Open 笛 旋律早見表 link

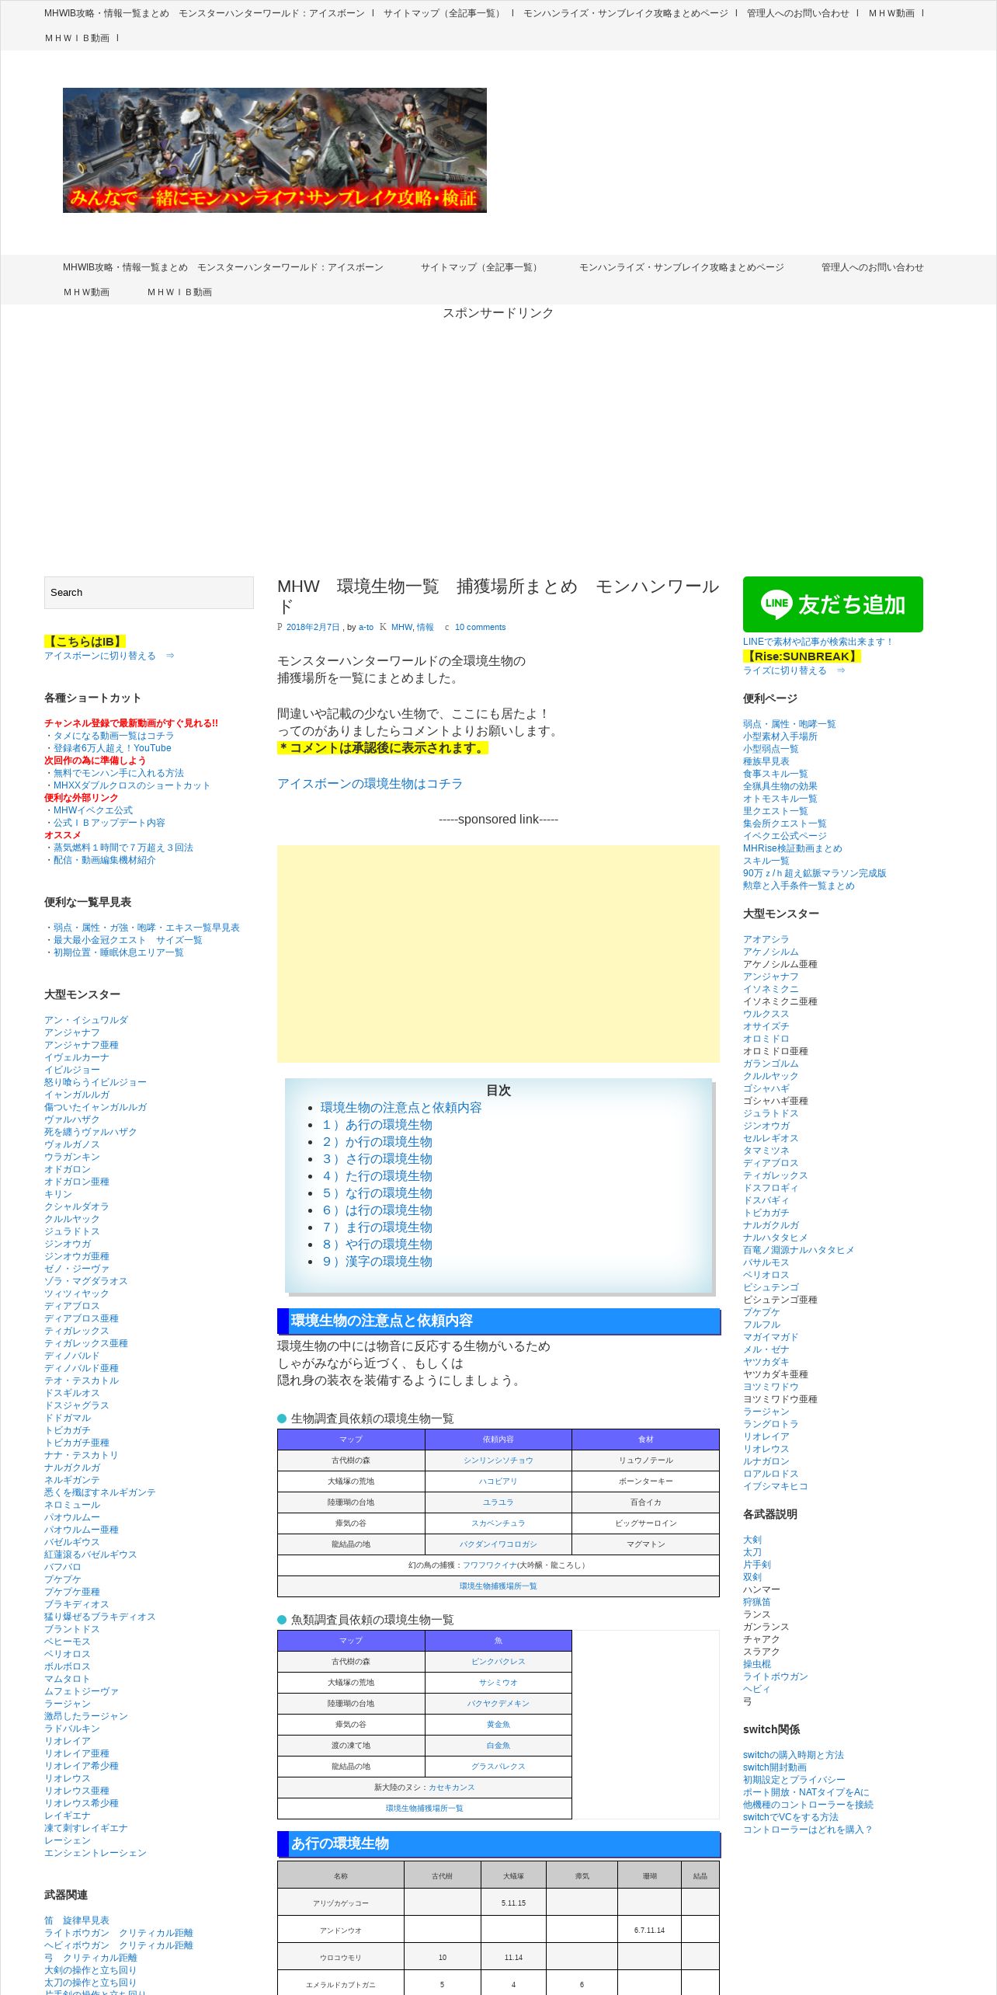77,1920
